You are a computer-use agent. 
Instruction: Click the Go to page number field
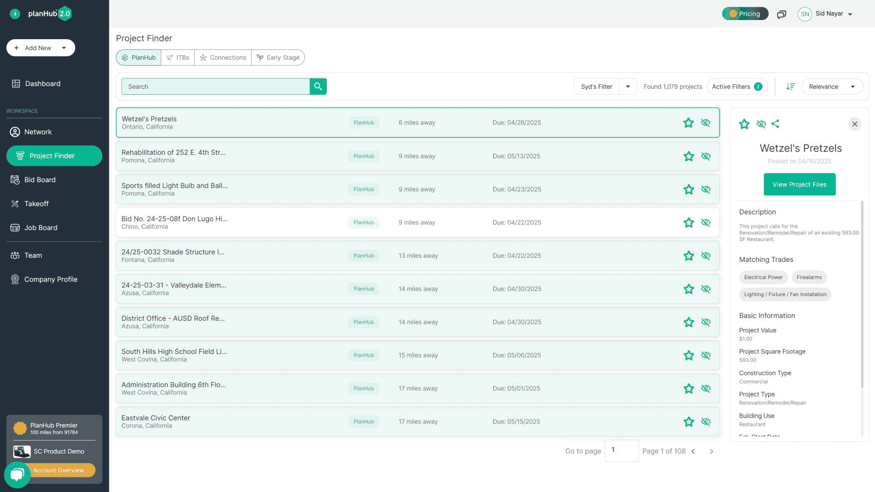pyautogui.click(x=622, y=451)
